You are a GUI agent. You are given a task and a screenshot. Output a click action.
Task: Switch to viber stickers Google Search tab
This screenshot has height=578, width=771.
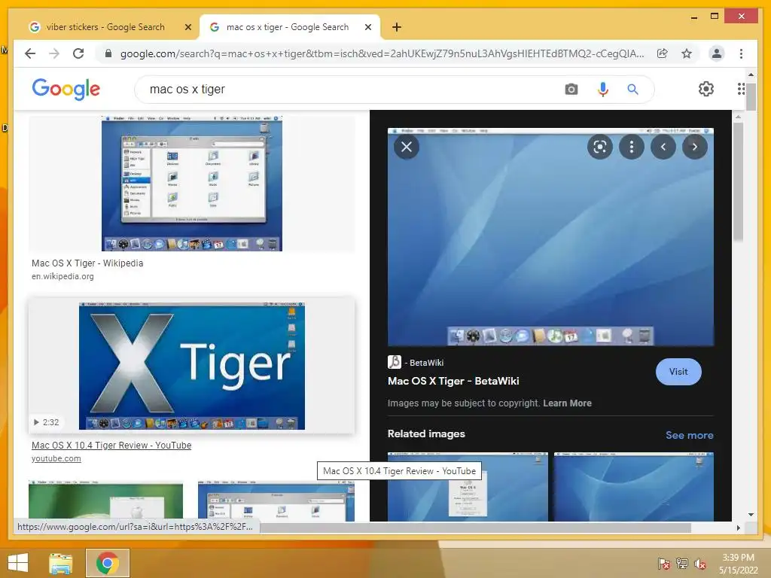[x=105, y=27]
